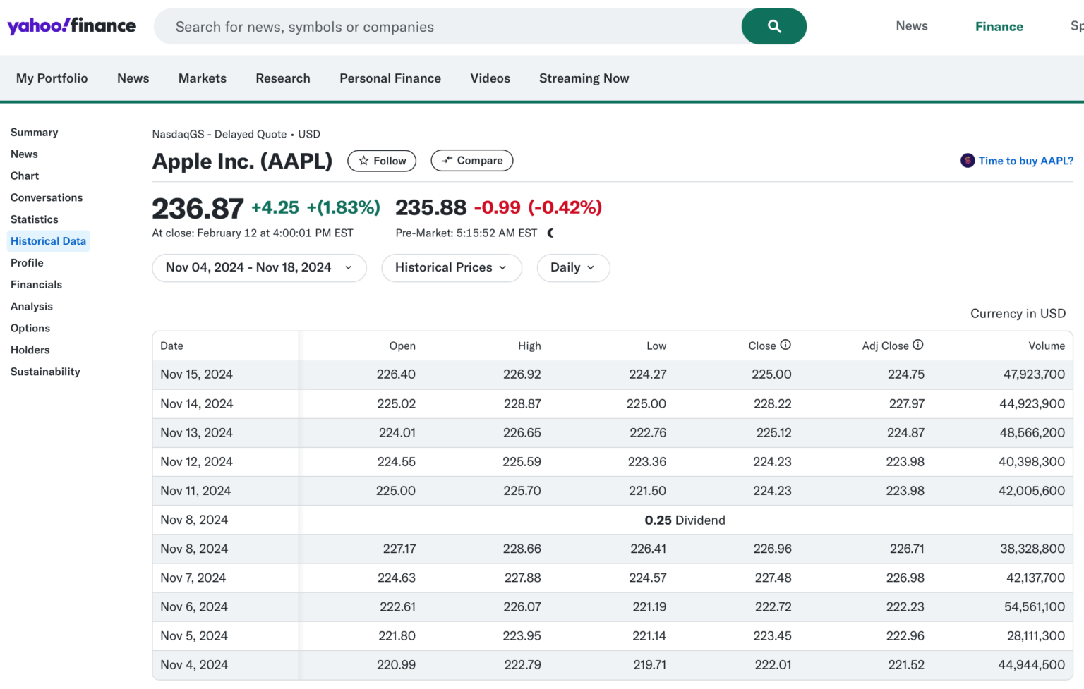Click the 236.87 closing price

(198, 209)
